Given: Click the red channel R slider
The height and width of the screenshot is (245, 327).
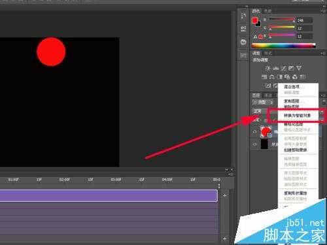Looking at the screenshot, I should [282, 20].
